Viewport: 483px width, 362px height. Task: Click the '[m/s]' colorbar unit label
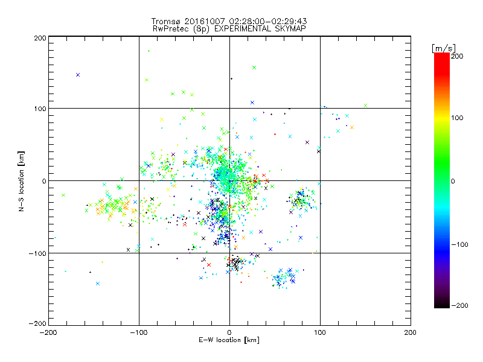point(444,48)
